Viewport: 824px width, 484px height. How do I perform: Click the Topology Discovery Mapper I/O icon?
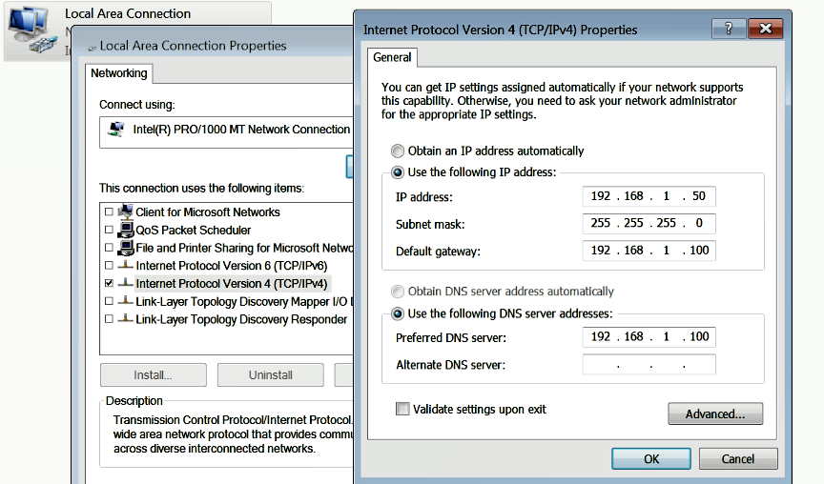pyautogui.click(x=126, y=300)
